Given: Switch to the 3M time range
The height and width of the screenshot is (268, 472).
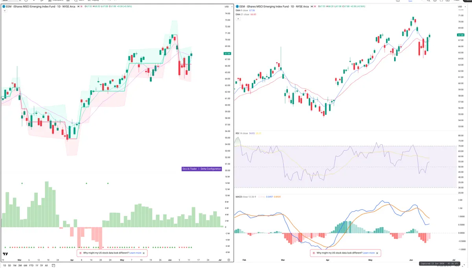Looking at the screenshot, I should [20, 266].
